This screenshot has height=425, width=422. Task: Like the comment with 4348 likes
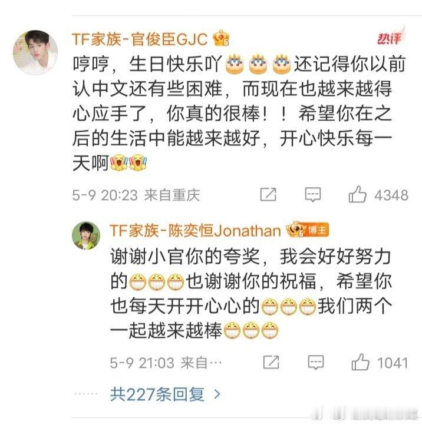(x=357, y=194)
